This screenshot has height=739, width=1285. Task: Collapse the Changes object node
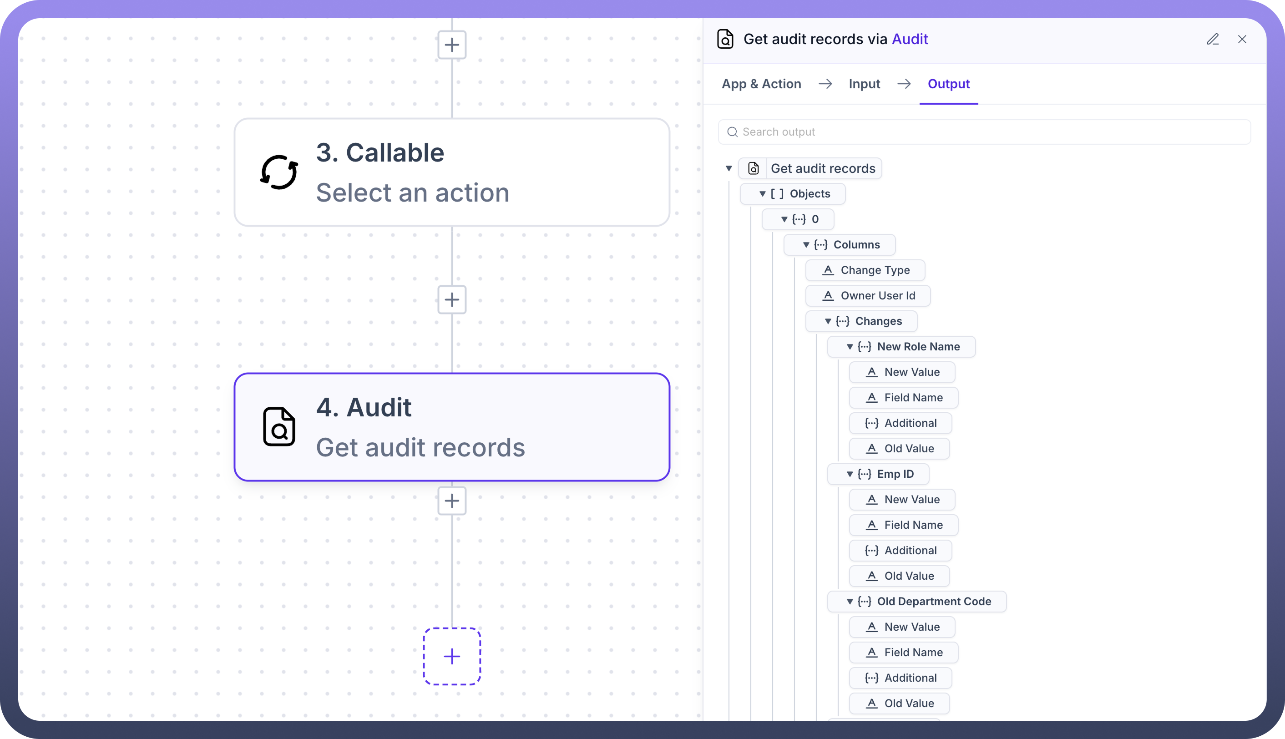[828, 321]
